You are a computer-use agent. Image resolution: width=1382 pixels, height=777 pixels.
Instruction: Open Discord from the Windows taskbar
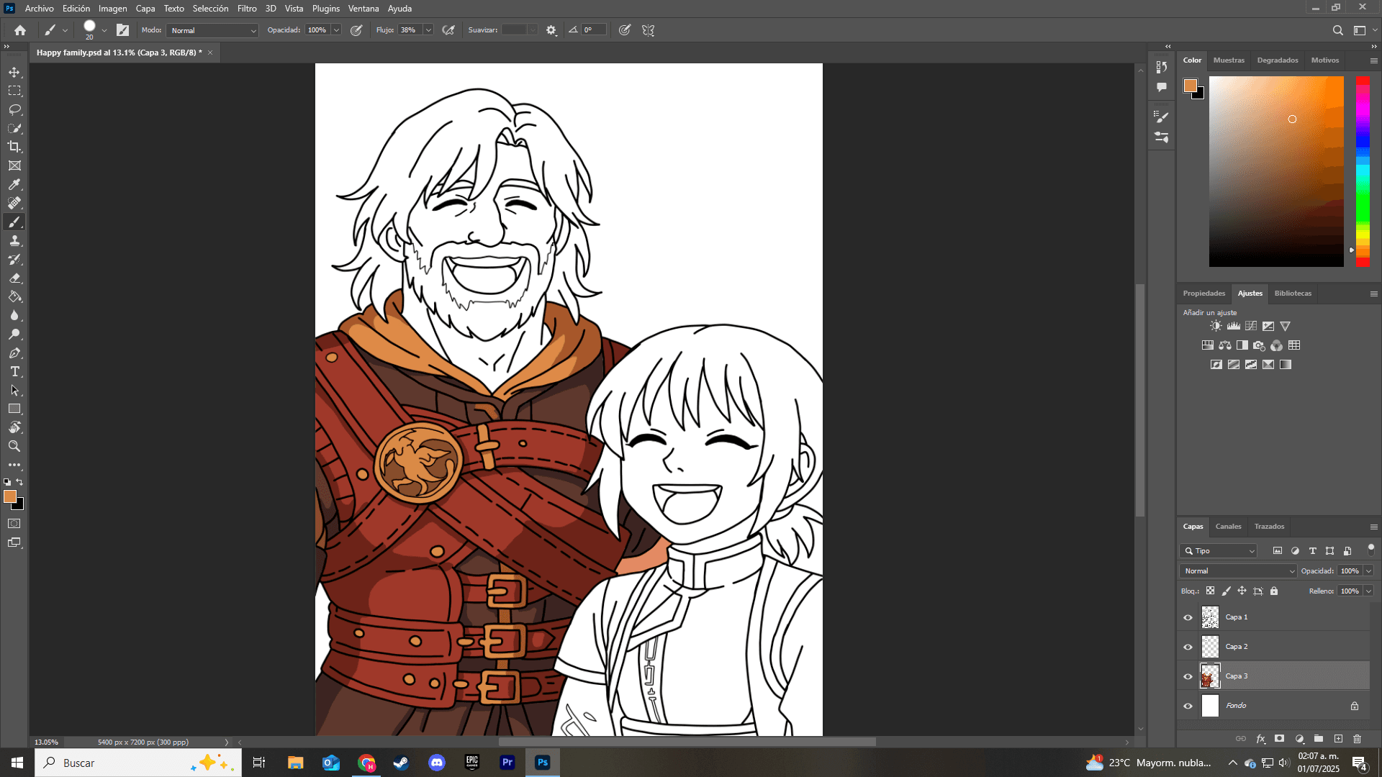click(437, 763)
